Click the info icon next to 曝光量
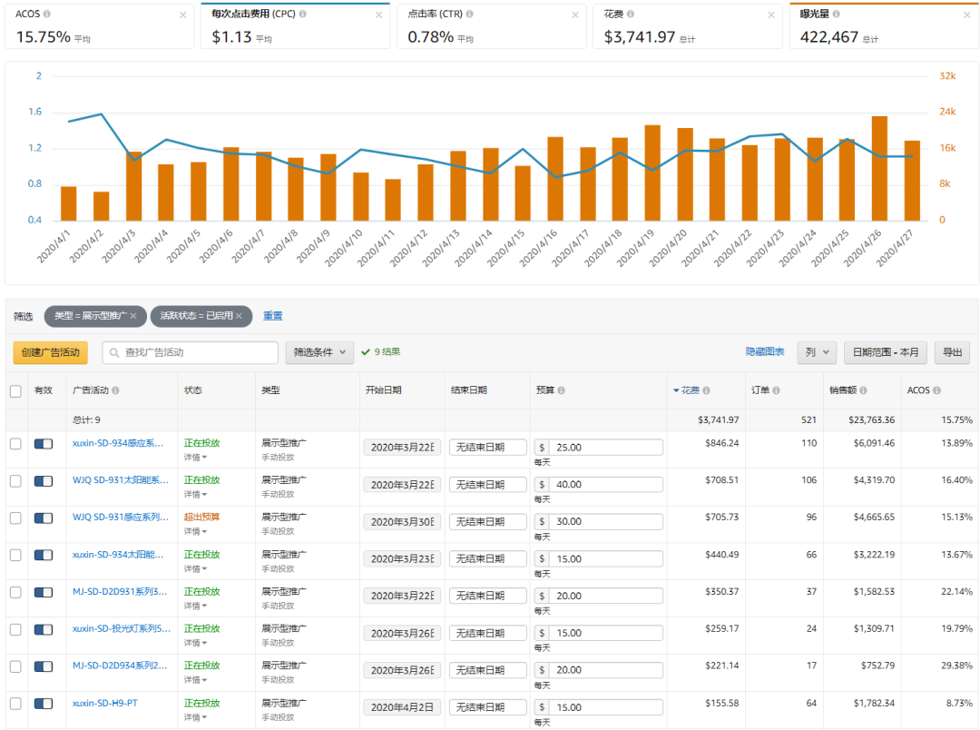The image size is (980, 730). click(x=837, y=15)
